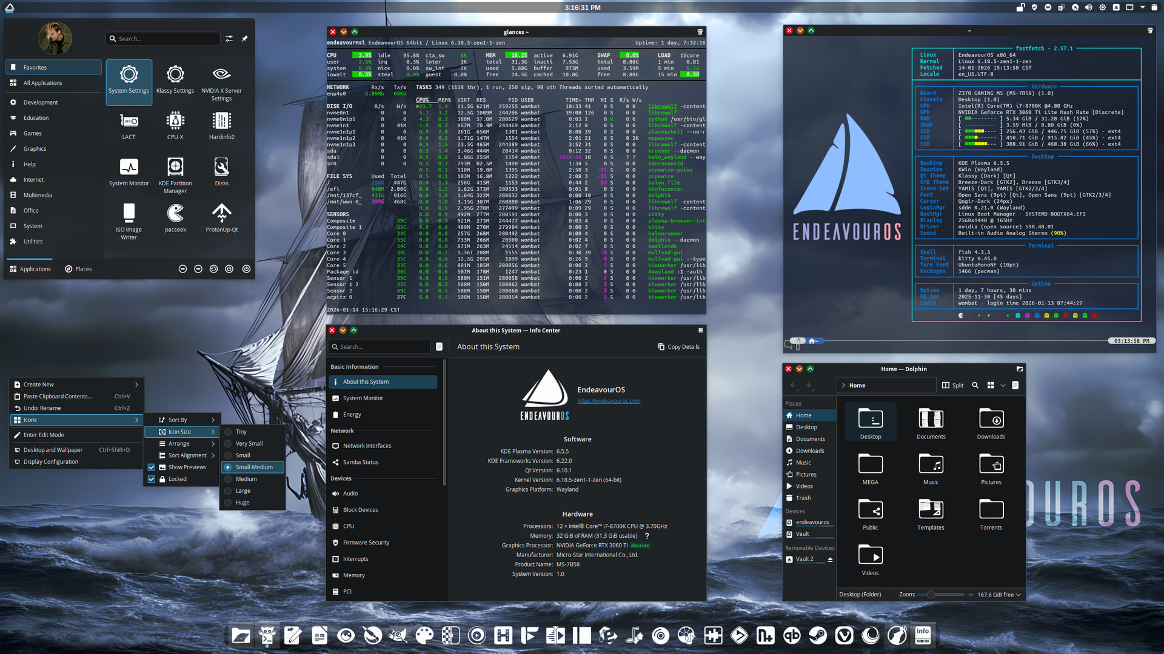The image size is (1164, 654).
Task: Open the Torrents folder in Dolphin
Action: [x=991, y=514]
